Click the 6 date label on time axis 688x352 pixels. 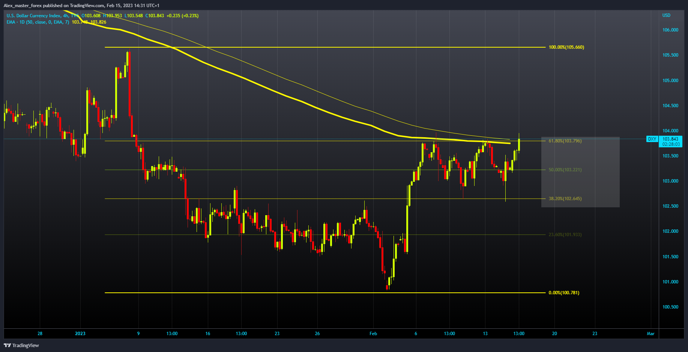pyautogui.click(x=416, y=334)
